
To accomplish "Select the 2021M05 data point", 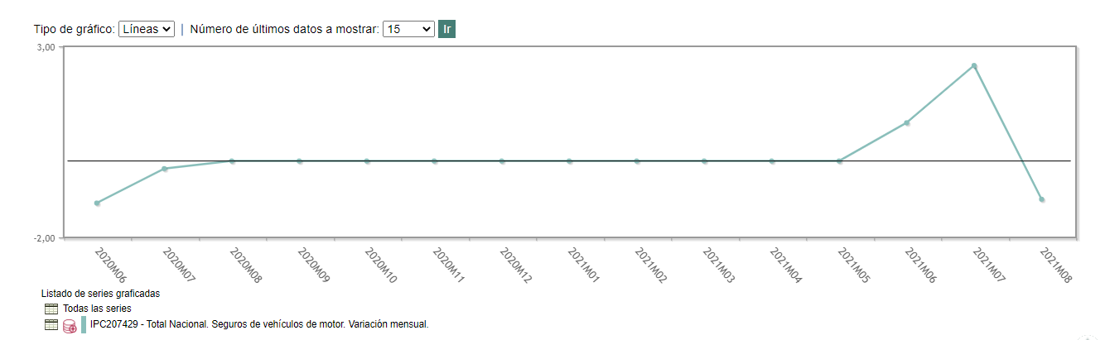I will click(x=839, y=161).
